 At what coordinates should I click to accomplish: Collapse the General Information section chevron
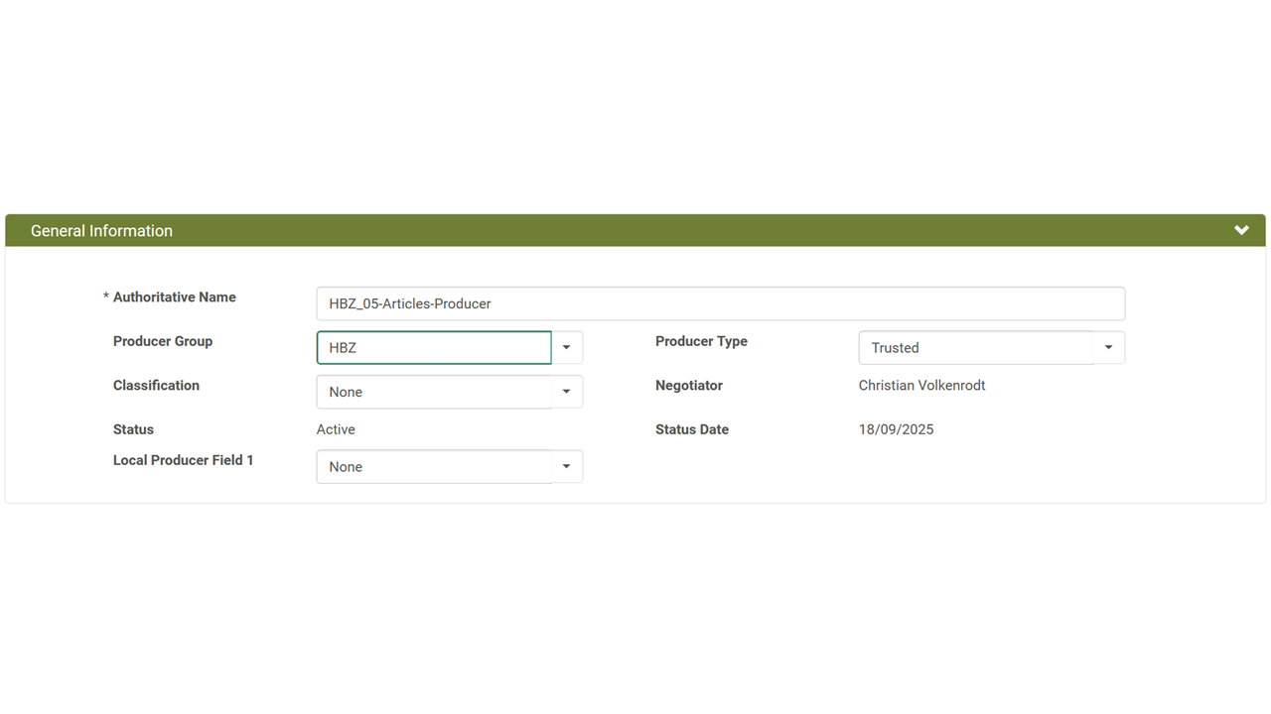click(x=1241, y=230)
